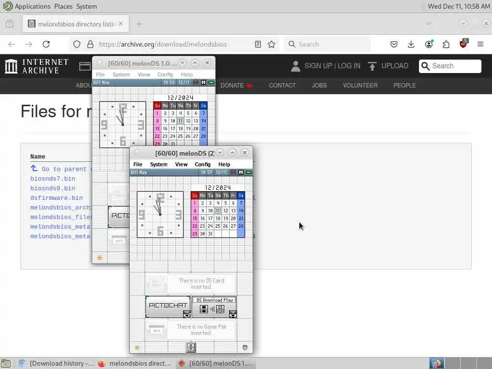
Task: Focus the Internet Archive Search field
Action: (450, 66)
